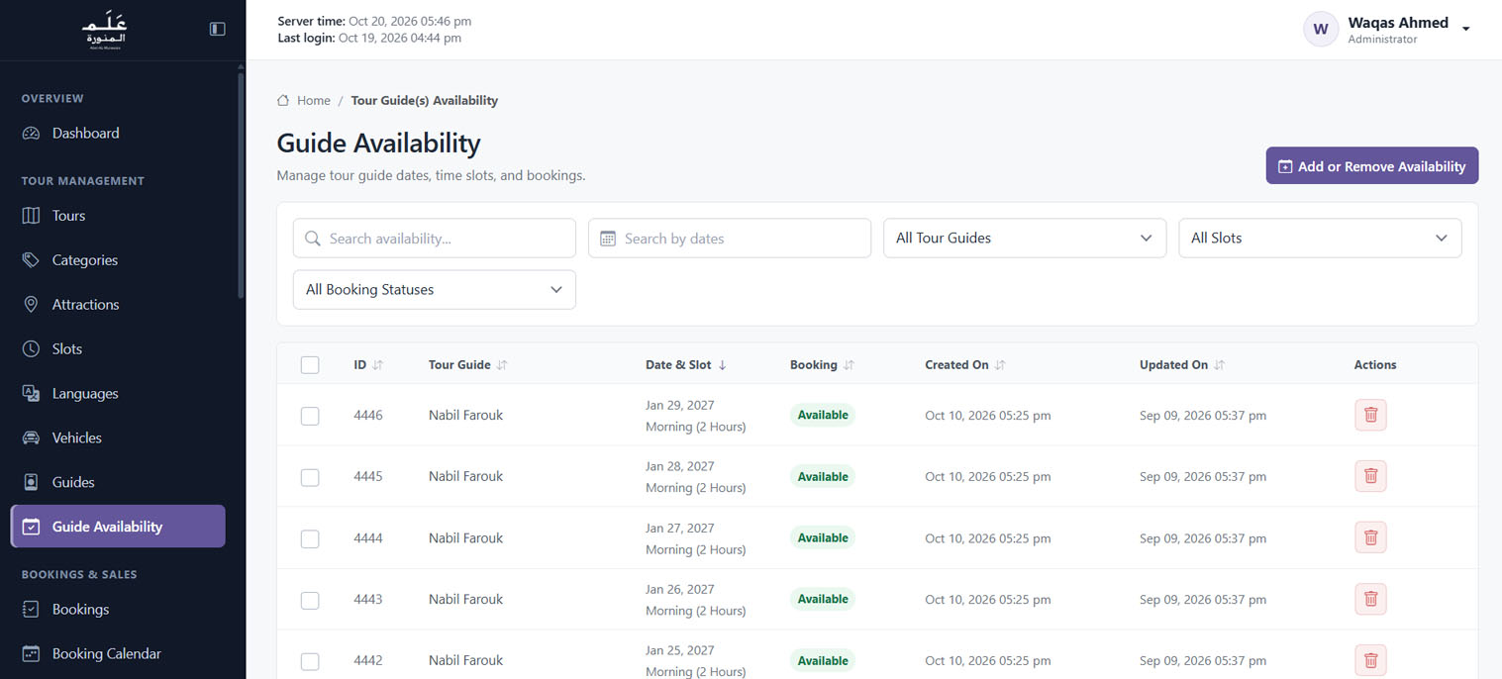Image resolution: width=1502 pixels, height=679 pixels.
Task: Open Dashboard from the sidebar
Action: click(x=119, y=134)
